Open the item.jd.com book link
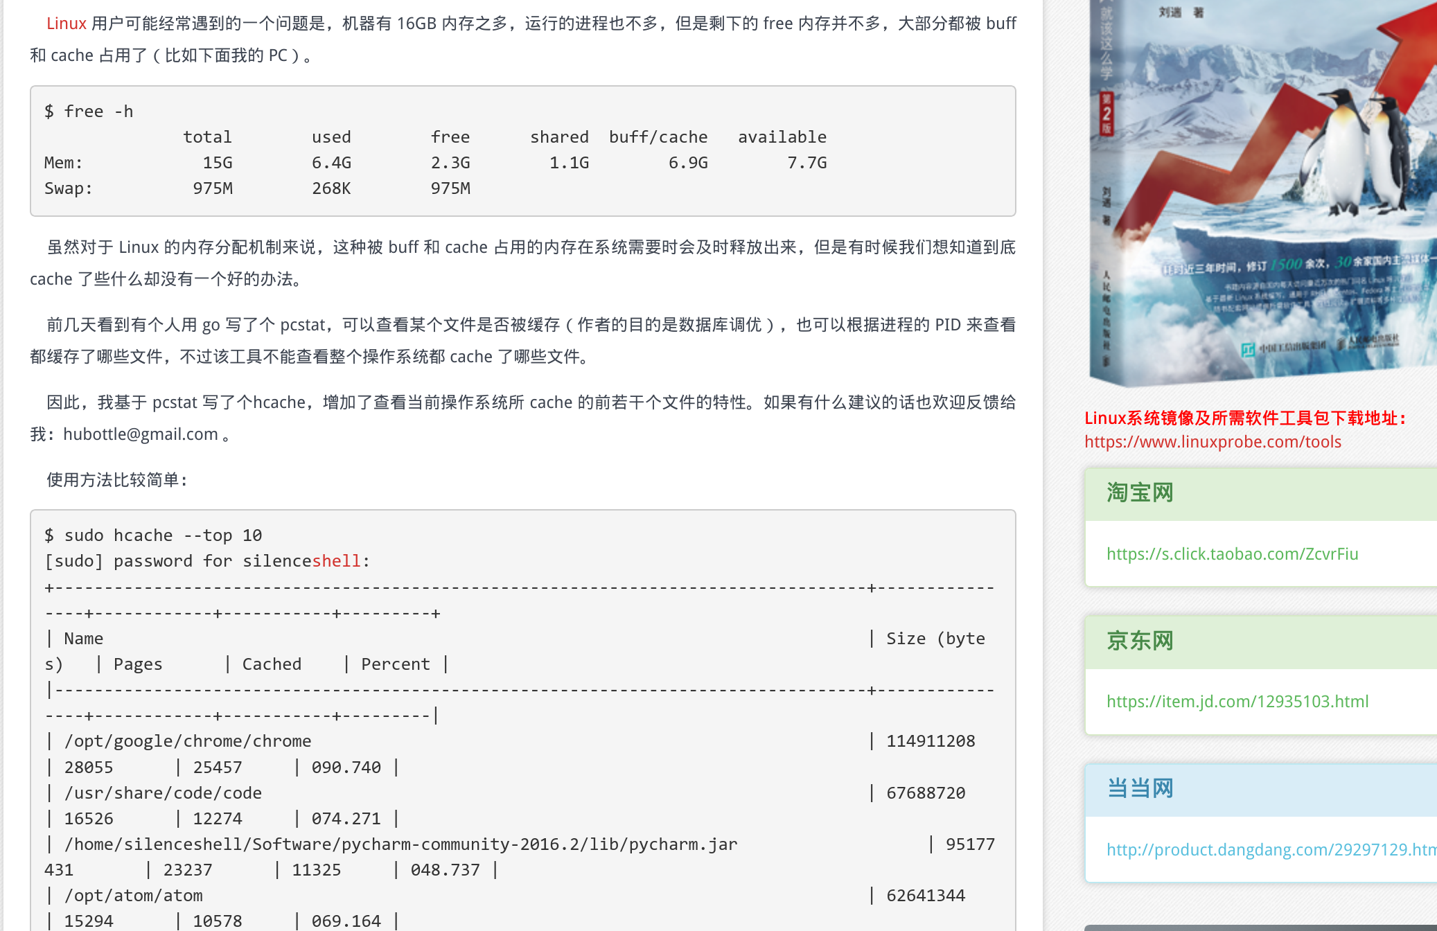1437x931 pixels. point(1237,702)
